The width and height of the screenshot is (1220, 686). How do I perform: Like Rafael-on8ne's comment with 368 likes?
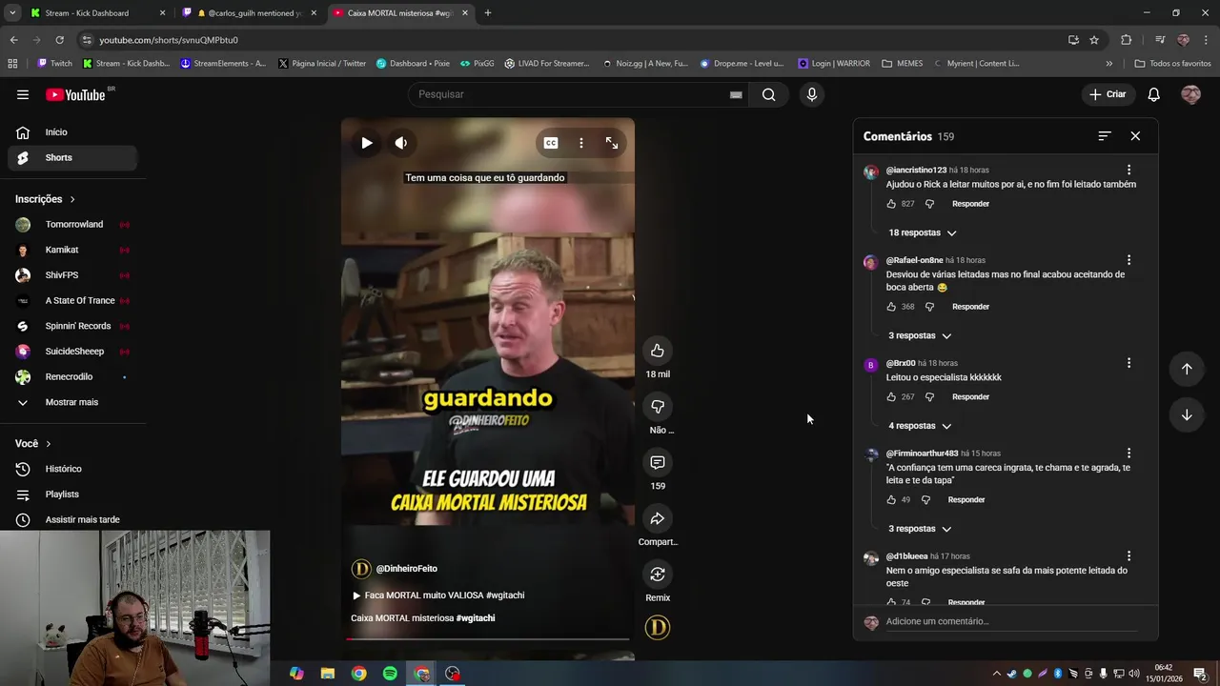891,307
